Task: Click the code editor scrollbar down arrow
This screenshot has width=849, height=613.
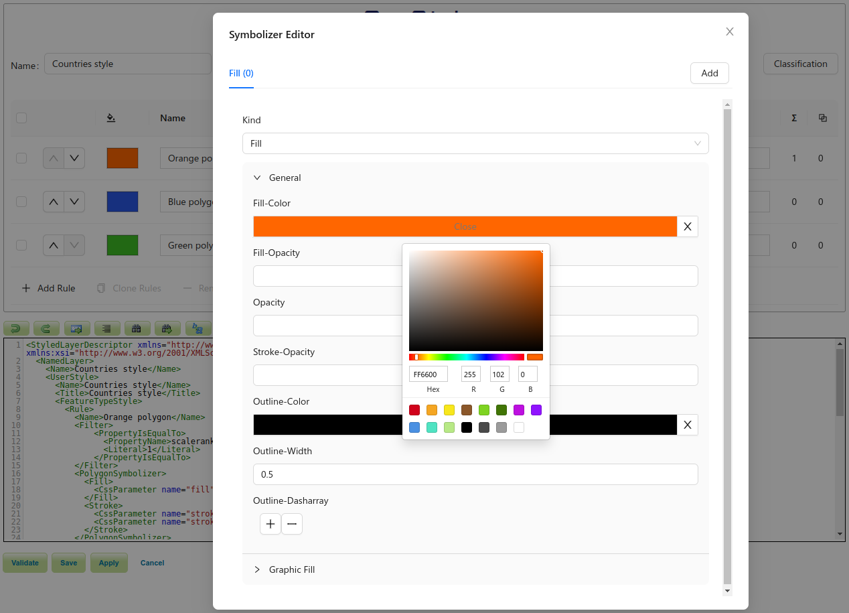Action: [x=840, y=534]
